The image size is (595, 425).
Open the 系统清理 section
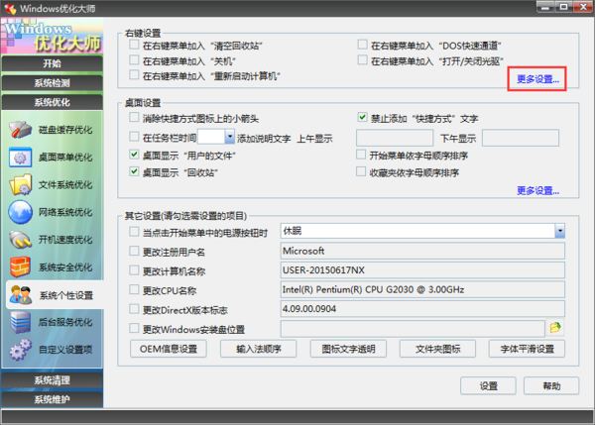(52, 380)
